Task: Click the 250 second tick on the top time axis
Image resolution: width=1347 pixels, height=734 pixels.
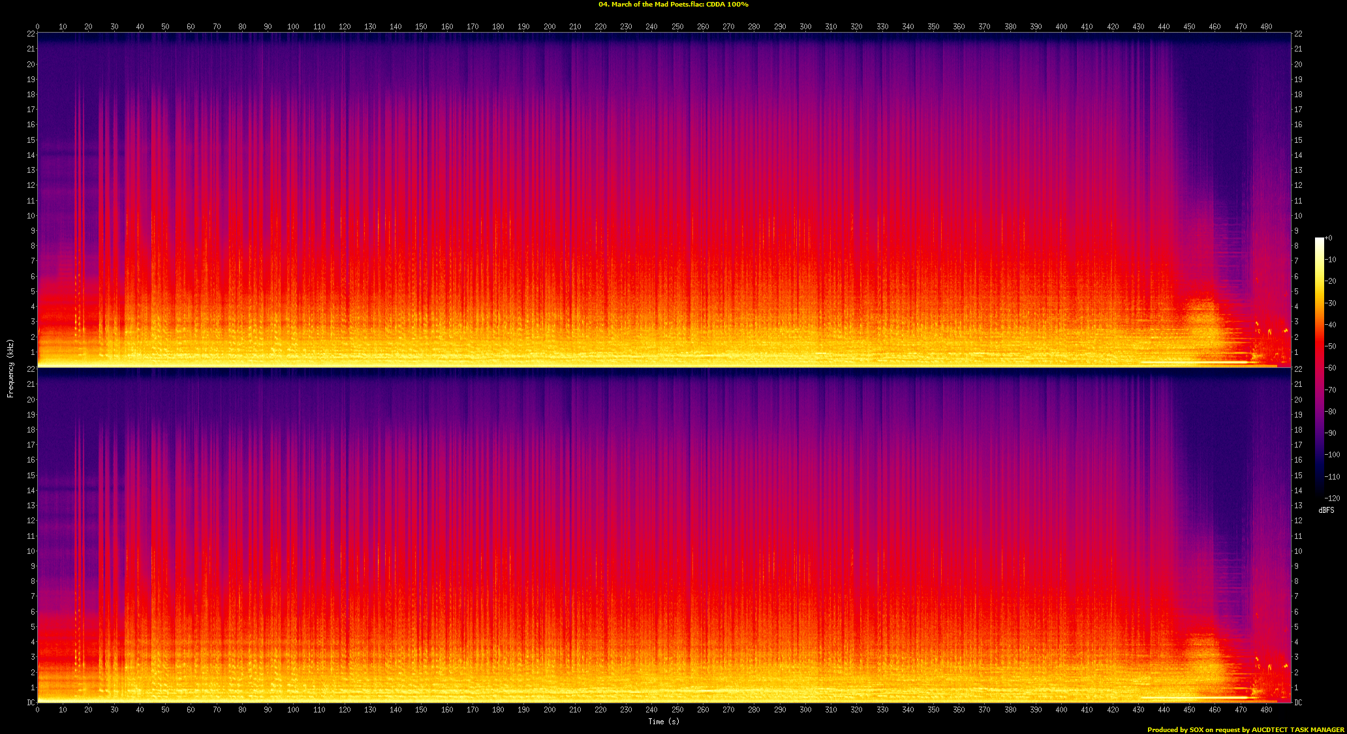Action: (x=677, y=27)
